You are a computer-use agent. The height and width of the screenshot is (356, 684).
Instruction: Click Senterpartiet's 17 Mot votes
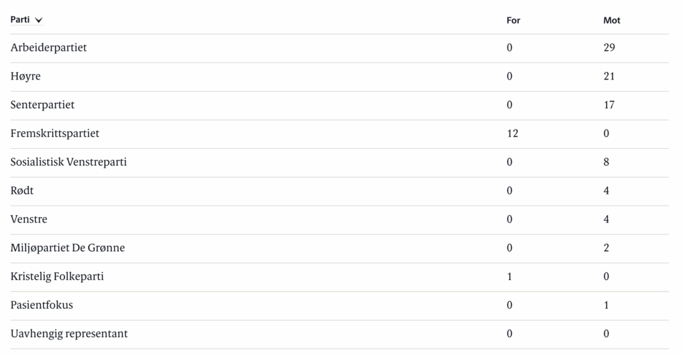609,105
